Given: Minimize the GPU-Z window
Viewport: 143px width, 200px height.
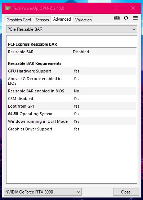Looking at the screenshot, I should [100, 8].
